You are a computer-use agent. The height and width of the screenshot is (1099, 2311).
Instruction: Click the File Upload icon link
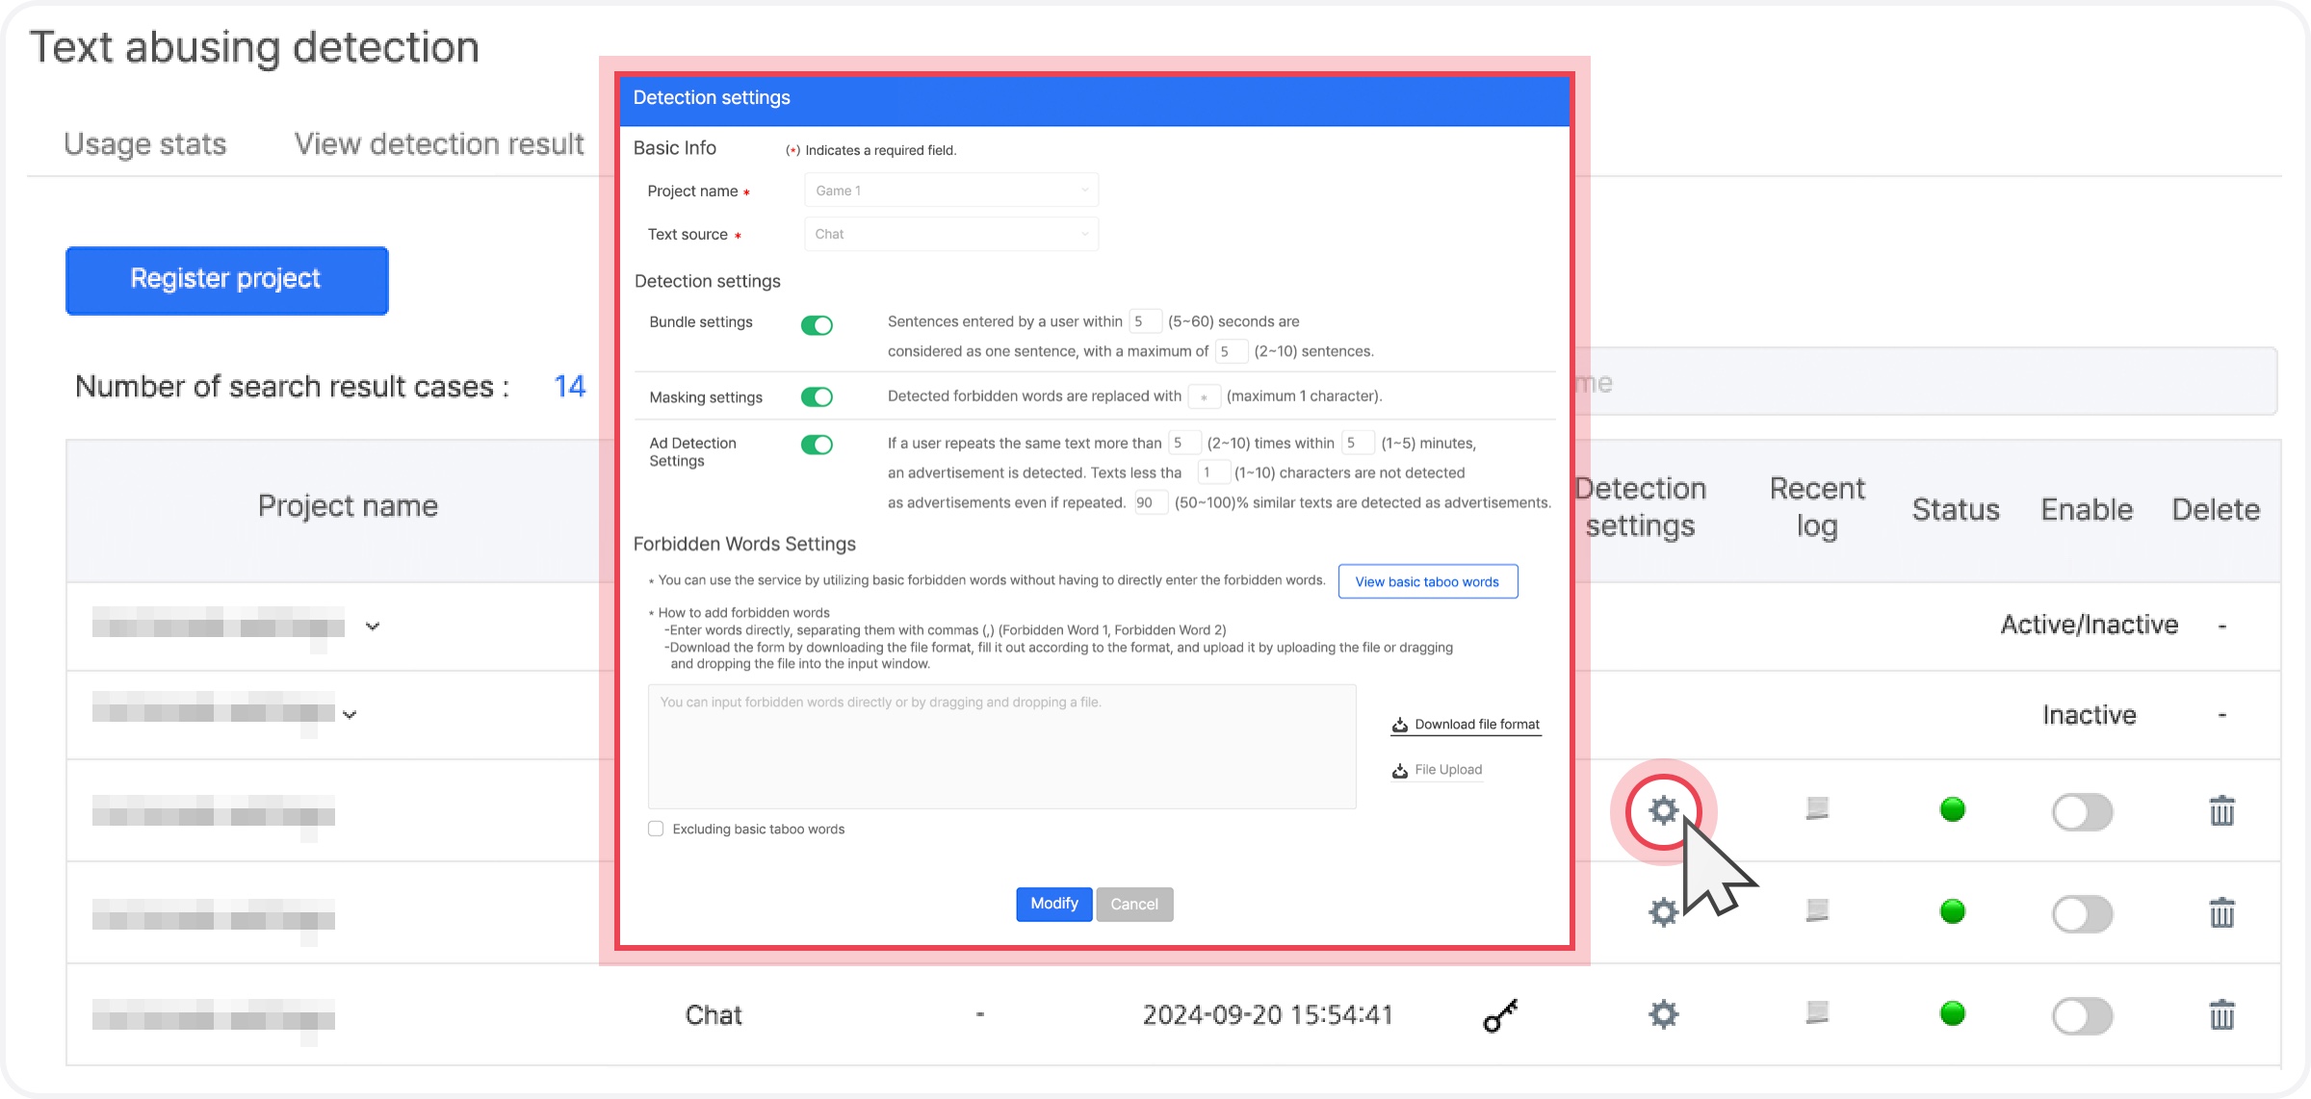(x=1437, y=770)
